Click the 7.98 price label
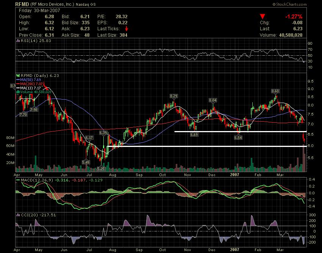Viewport: 322px width, 253px height. click(34, 110)
